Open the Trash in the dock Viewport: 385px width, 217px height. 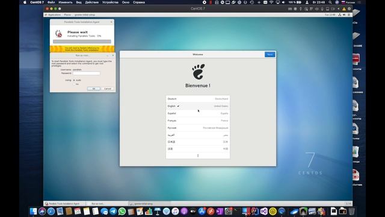coord(351,212)
